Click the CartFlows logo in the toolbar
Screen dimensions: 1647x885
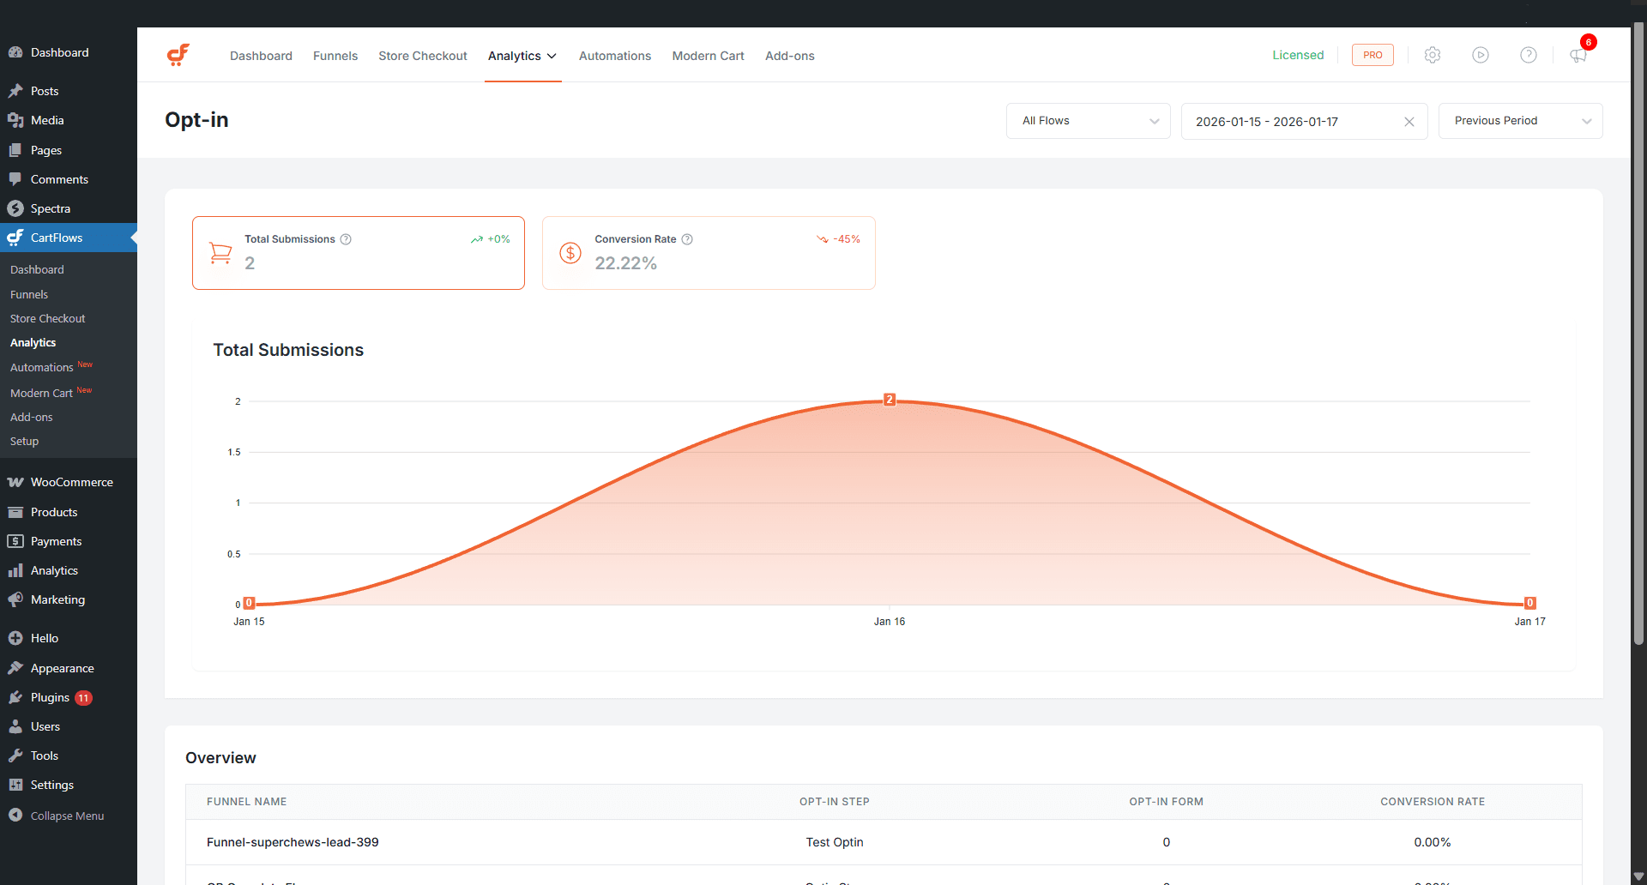(178, 54)
